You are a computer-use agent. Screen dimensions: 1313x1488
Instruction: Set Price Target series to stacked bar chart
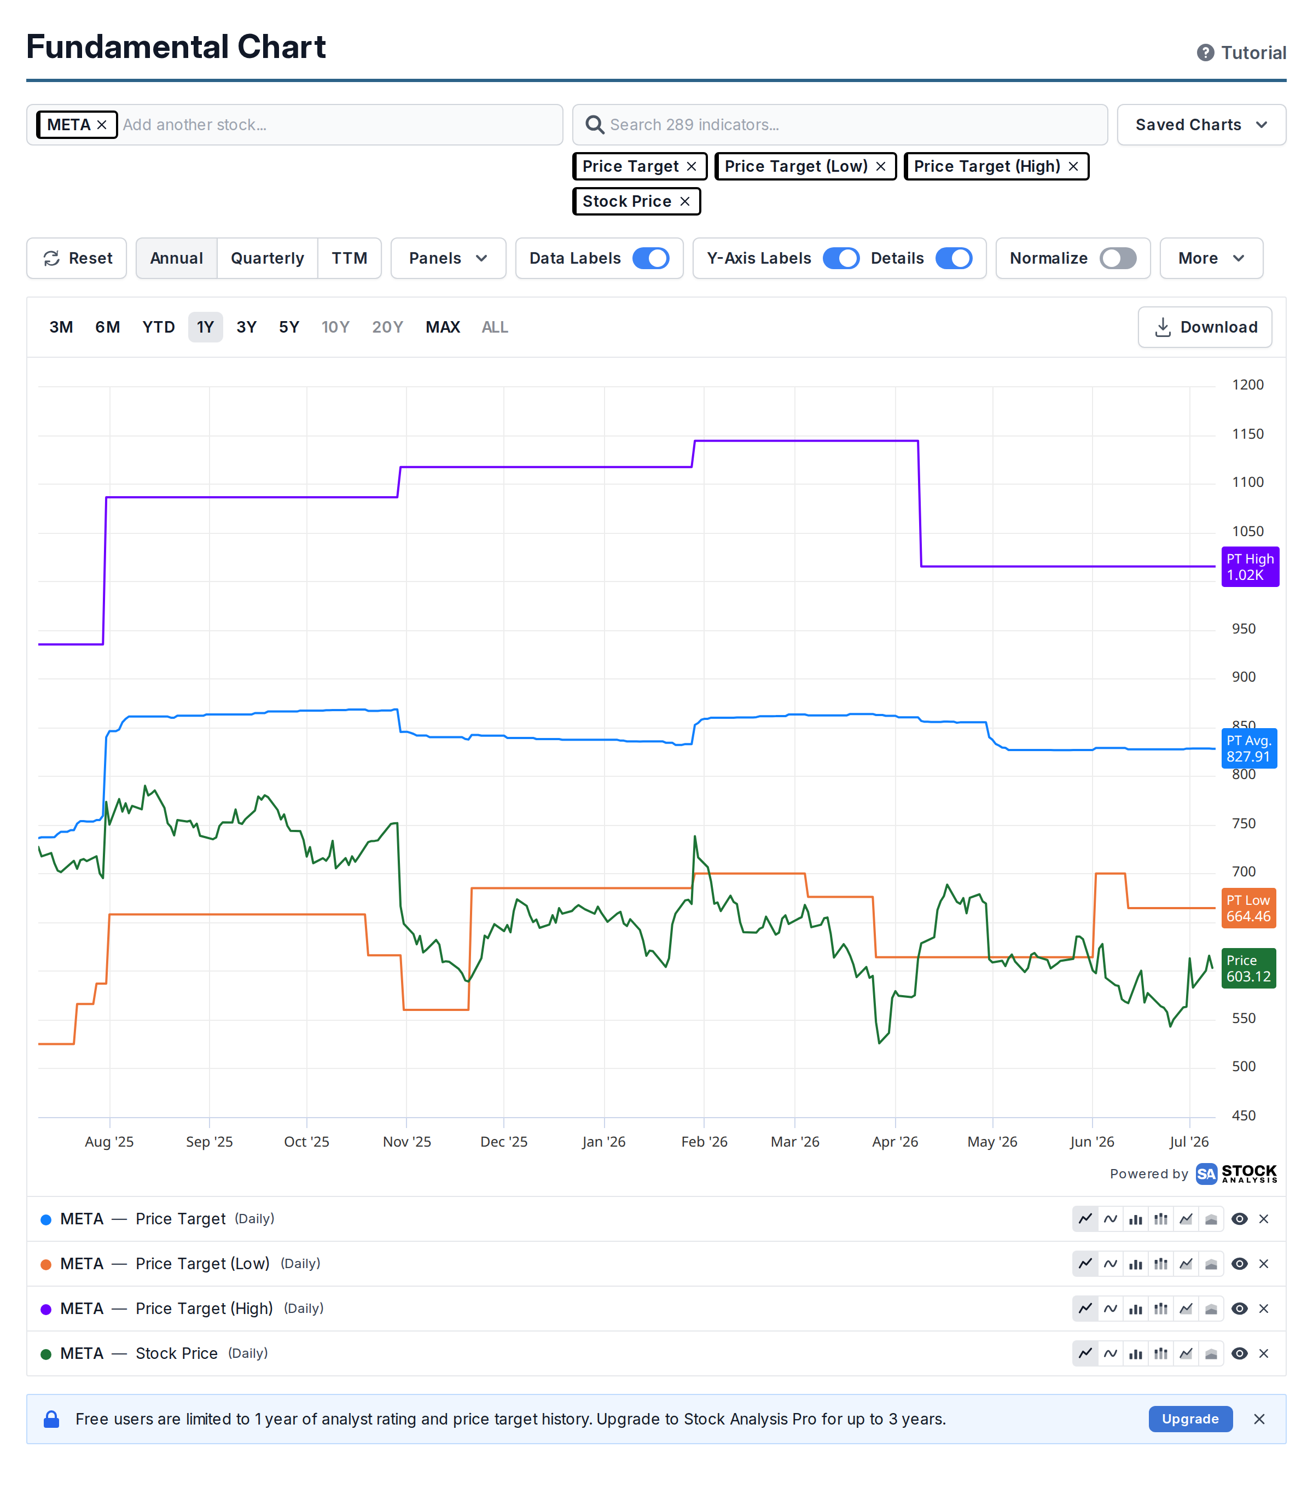click(x=1161, y=1219)
